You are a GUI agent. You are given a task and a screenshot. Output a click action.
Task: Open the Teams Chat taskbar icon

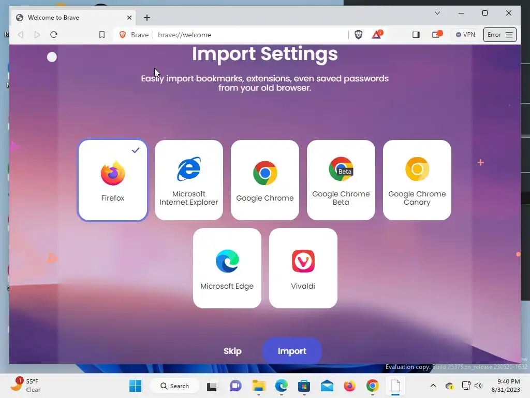pyautogui.click(x=235, y=386)
